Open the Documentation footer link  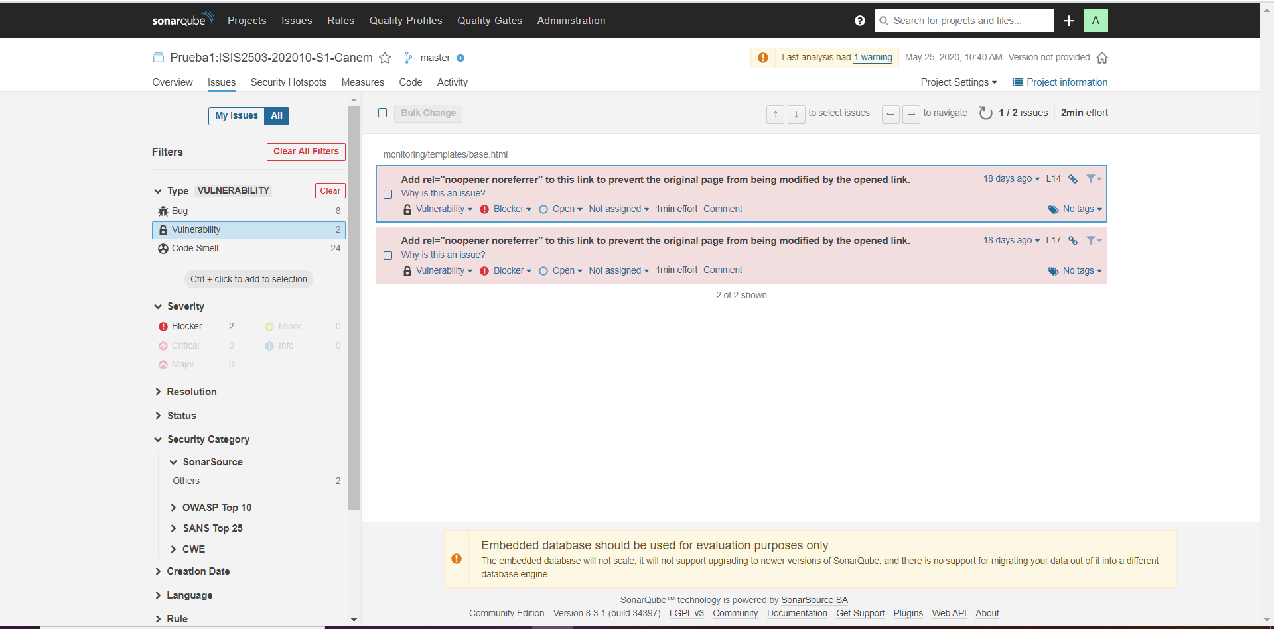tap(797, 614)
